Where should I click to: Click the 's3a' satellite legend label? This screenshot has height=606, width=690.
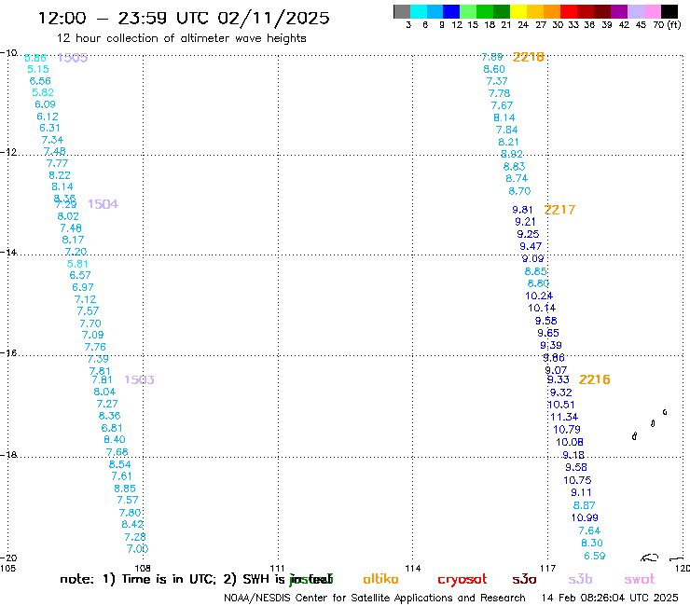[524, 580]
